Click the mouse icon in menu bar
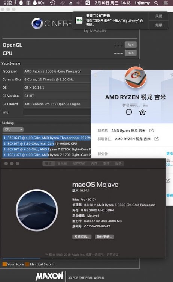 point(21,3)
